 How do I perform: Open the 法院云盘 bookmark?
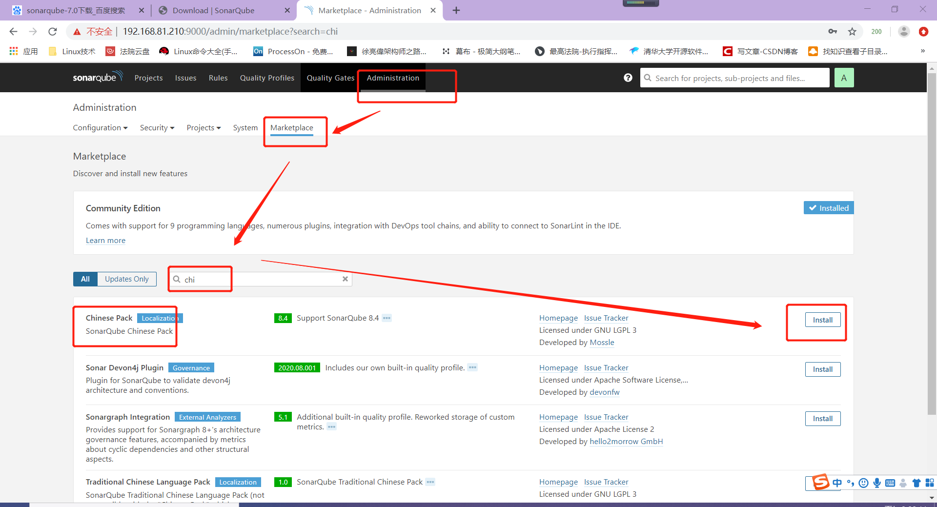128,51
